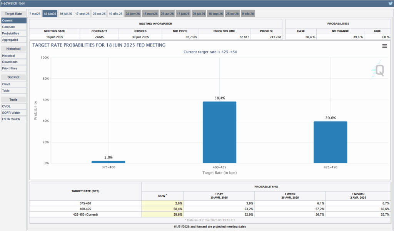This screenshot has height=231, width=394.
Task: Open the Compare sidebar item
Action: 13,27
